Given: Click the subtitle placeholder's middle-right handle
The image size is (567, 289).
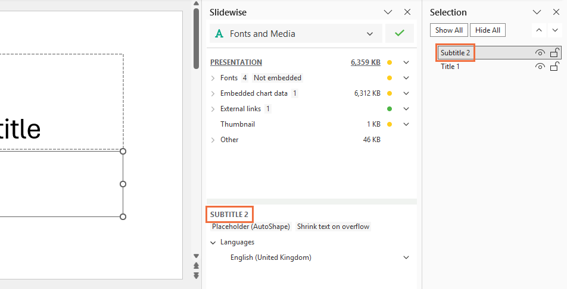Looking at the screenshot, I should click(x=123, y=184).
